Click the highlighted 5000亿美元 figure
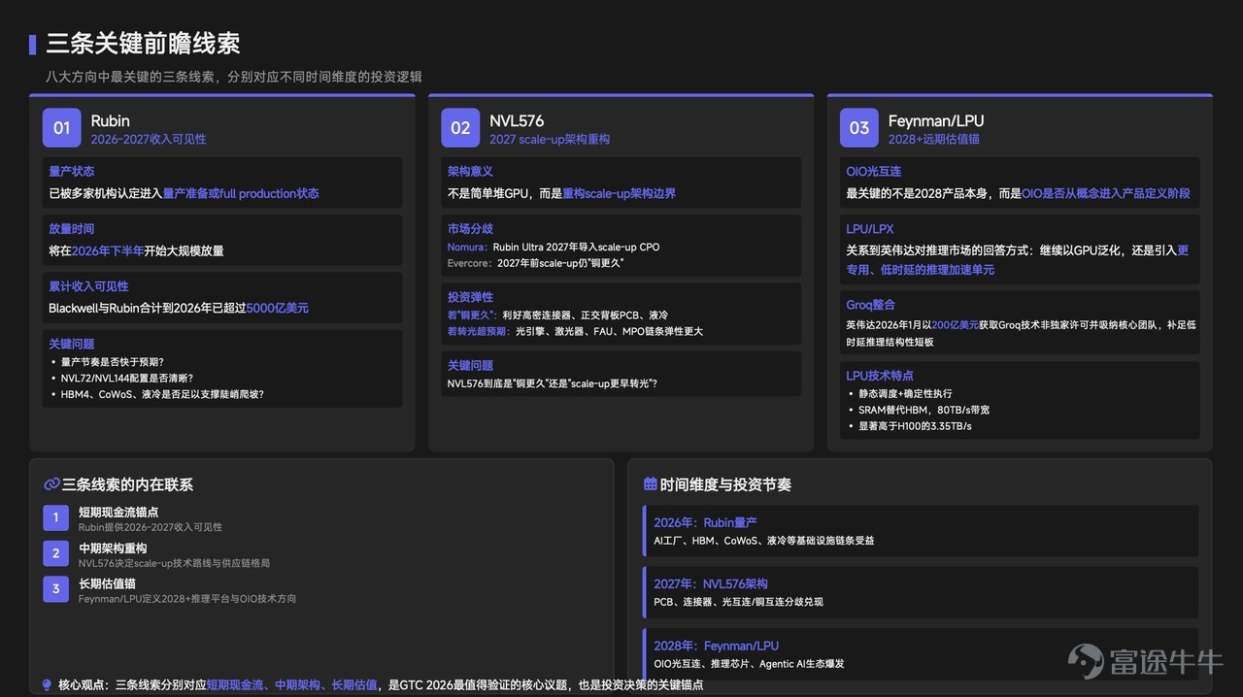The width and height of the screenshot is (1243, 697). 278,308
